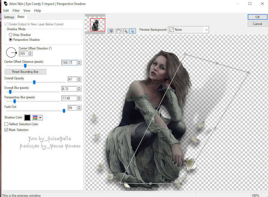The height and width of the screenshot is (197, 269).
Task: Click the Center Offset Direction dial
Action: pyautogui.click(x=11, y=52)
